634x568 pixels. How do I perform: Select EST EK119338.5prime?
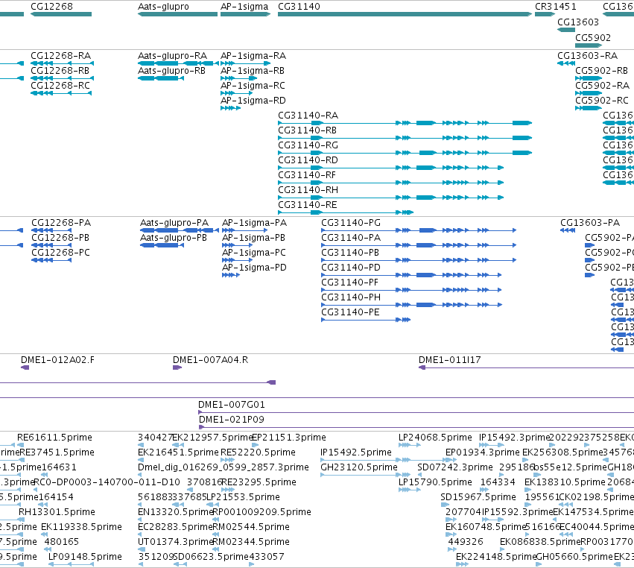81,528
